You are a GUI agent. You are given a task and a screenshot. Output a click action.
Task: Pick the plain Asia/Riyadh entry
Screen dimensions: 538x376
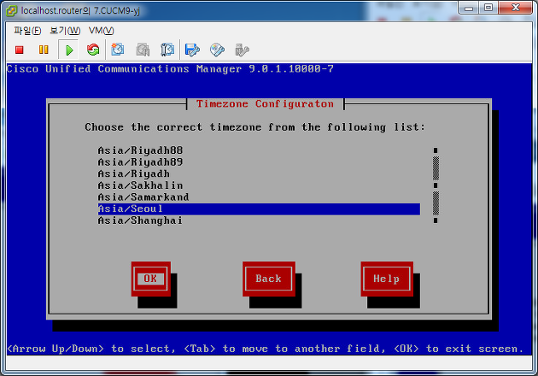coord(259,173)
